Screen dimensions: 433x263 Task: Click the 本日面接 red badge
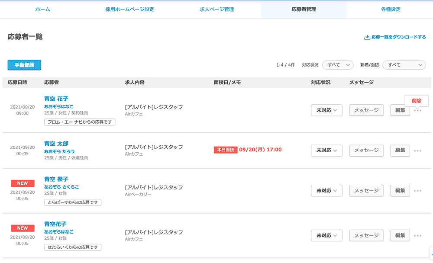[x=226, y=150]
